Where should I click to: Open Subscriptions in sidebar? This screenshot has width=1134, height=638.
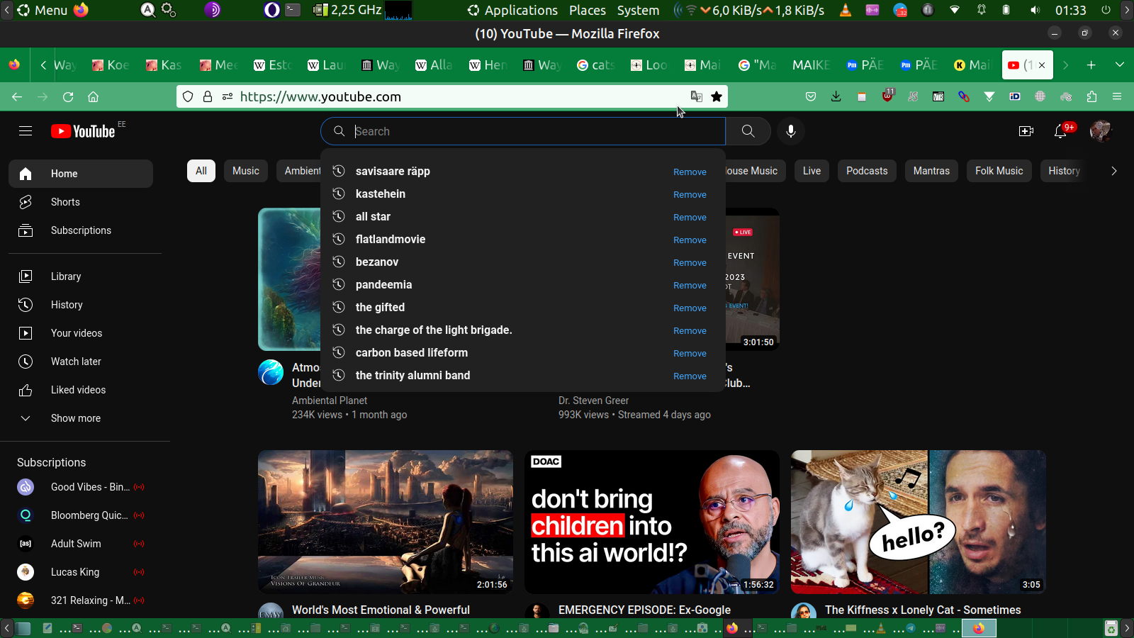pos(81,230)
